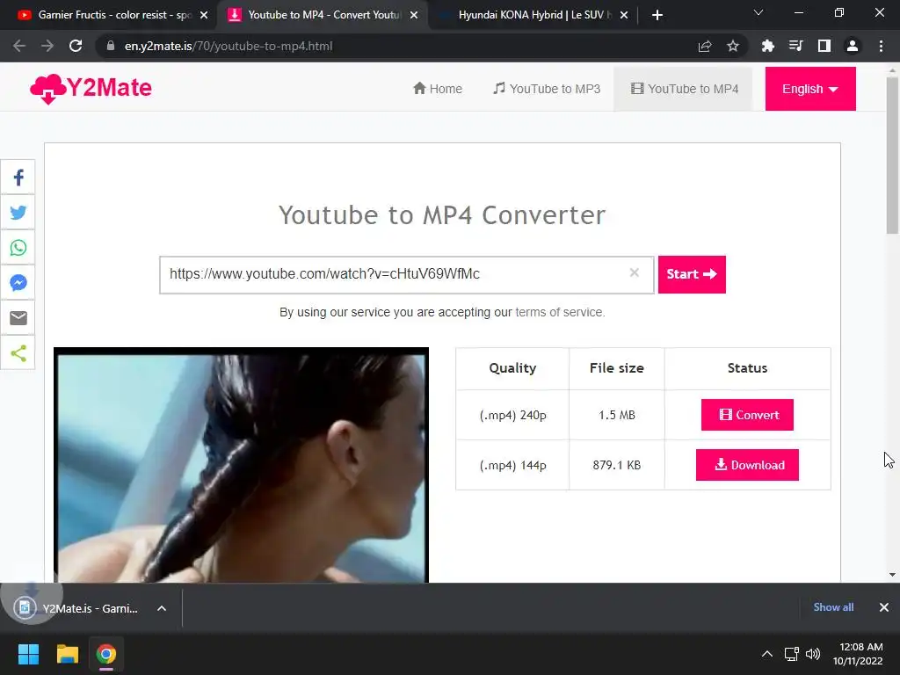Toggle Chrome side panel icon
Image resolution: width=900 pixels, height=675 pixels.
(x=824, y=46)
